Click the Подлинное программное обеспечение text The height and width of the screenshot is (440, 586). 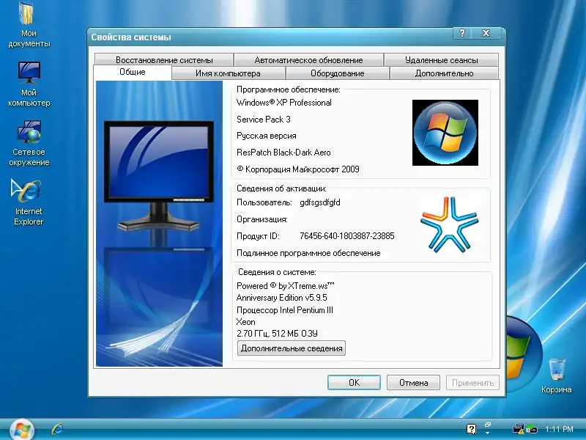pyautogui.click(x=308, y=253)
